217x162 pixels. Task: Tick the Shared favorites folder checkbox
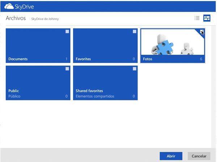pyautogui.click(x=135, y=69)
